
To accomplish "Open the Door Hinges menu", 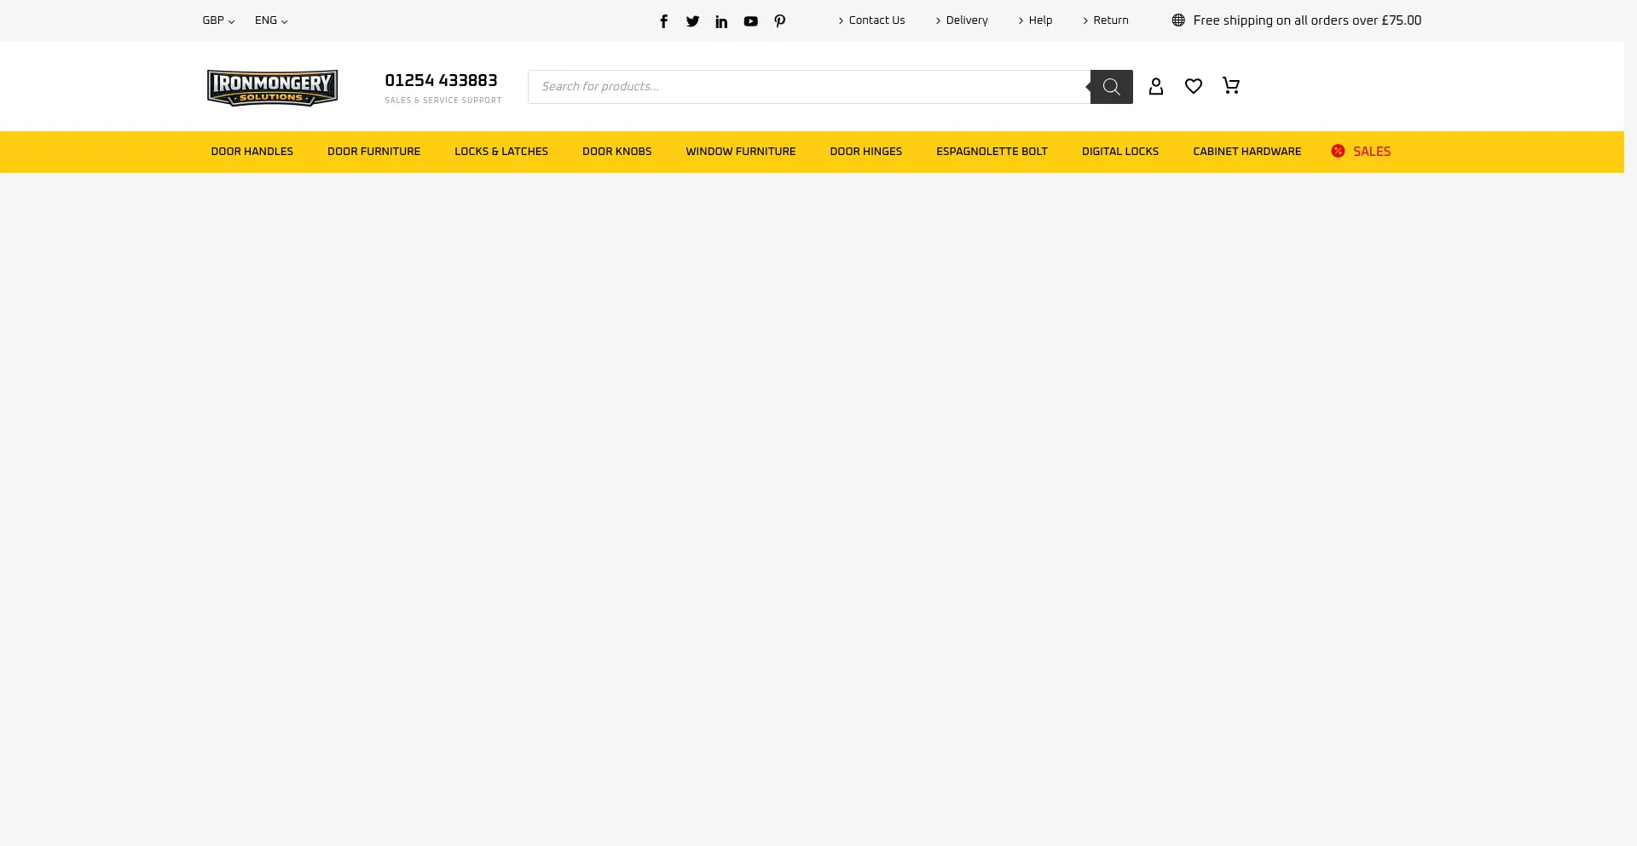I will (x=865, y=152).
